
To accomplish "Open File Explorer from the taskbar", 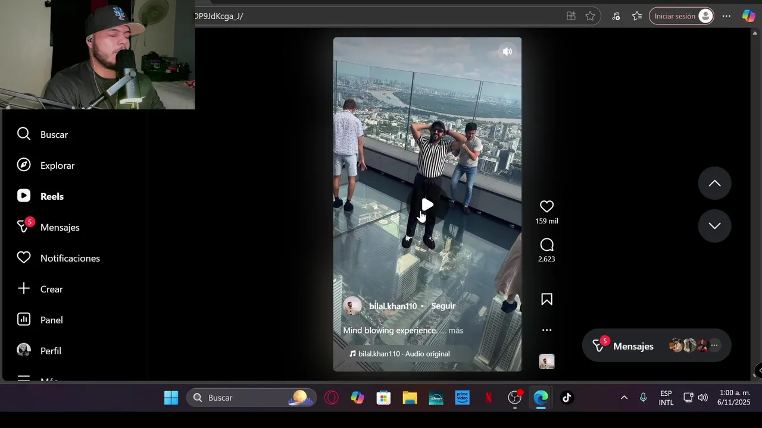I will 410,398.
